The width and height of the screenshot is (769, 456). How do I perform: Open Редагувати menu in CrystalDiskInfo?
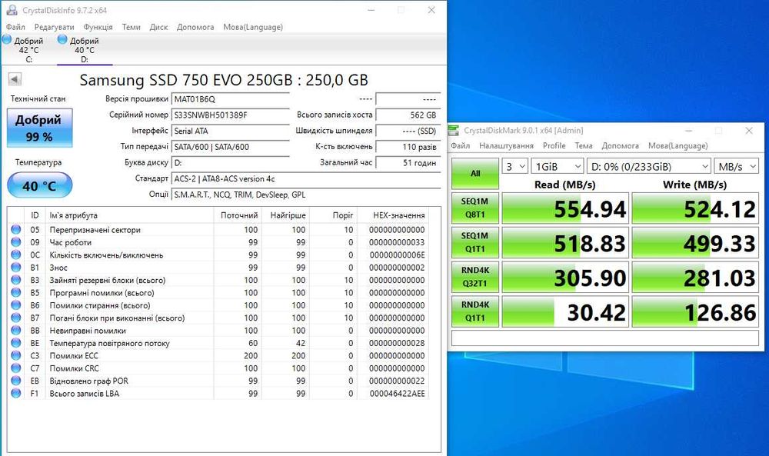(x=54, y=27)
